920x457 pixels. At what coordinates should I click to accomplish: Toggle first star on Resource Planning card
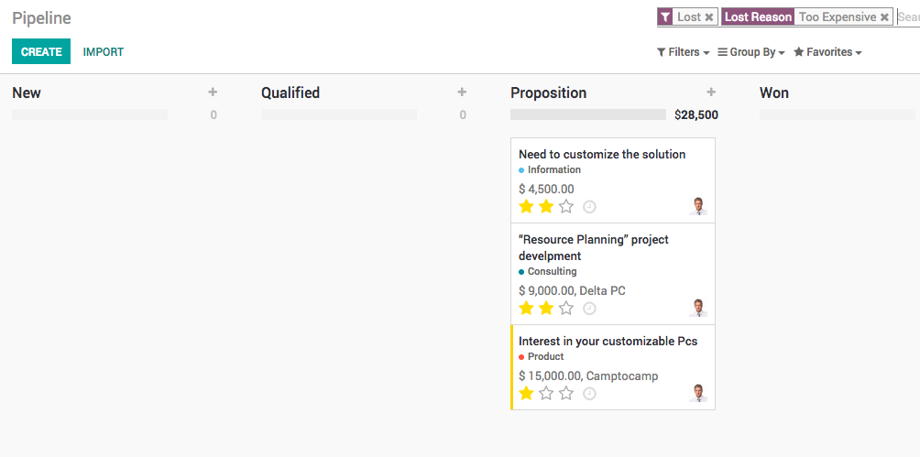pyautogui.click(x=526, y=309)
